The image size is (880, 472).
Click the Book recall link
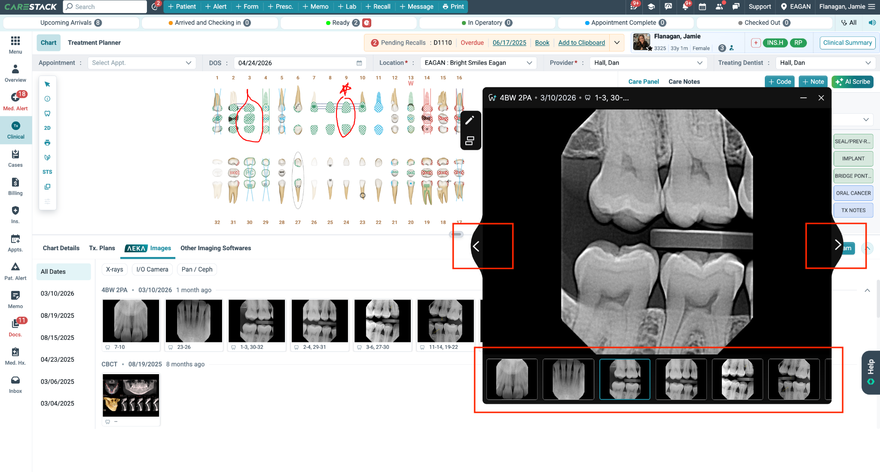tap(542, 42)
